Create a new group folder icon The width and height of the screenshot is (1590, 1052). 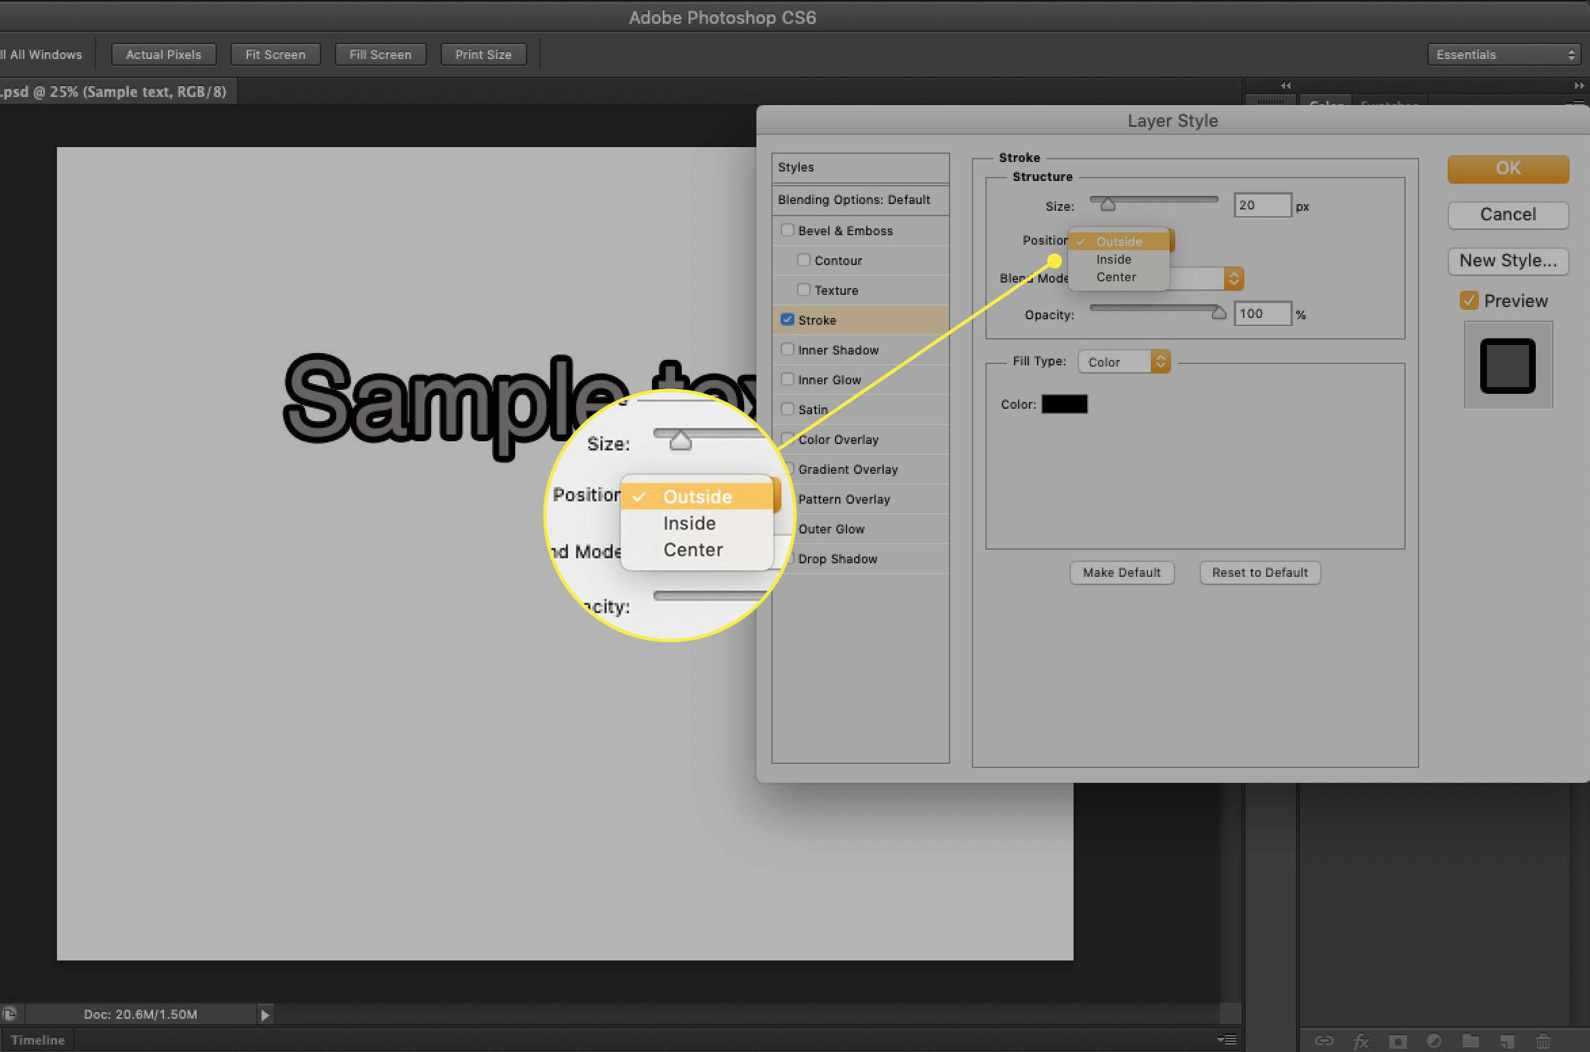(1470, 1040)
